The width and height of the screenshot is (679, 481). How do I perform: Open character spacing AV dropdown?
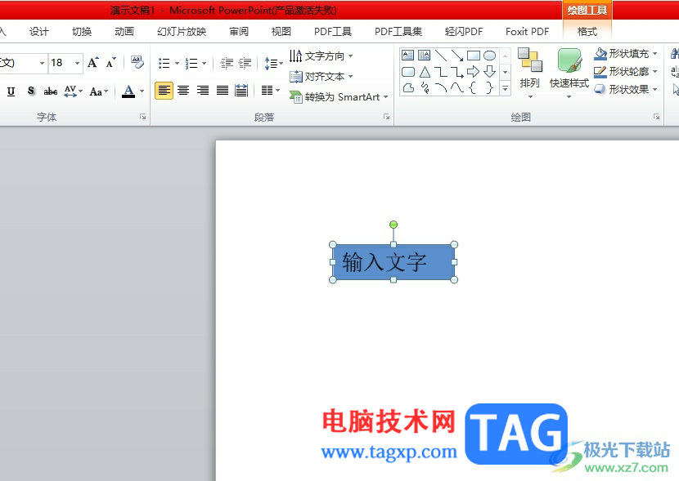pyautogui.click(x=73, y=91)
